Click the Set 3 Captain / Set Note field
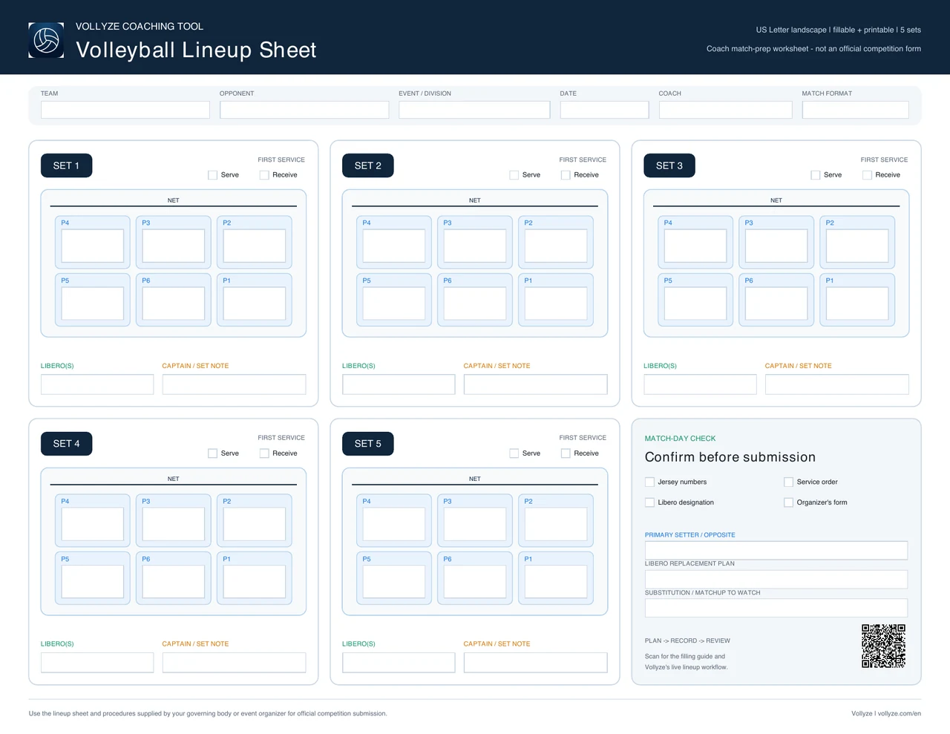Image resolution: width=950 pixels, height=734 pixels. click(837, 384)
